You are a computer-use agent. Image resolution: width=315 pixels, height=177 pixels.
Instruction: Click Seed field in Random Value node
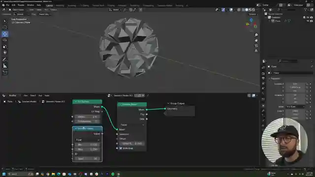(88, 158)
